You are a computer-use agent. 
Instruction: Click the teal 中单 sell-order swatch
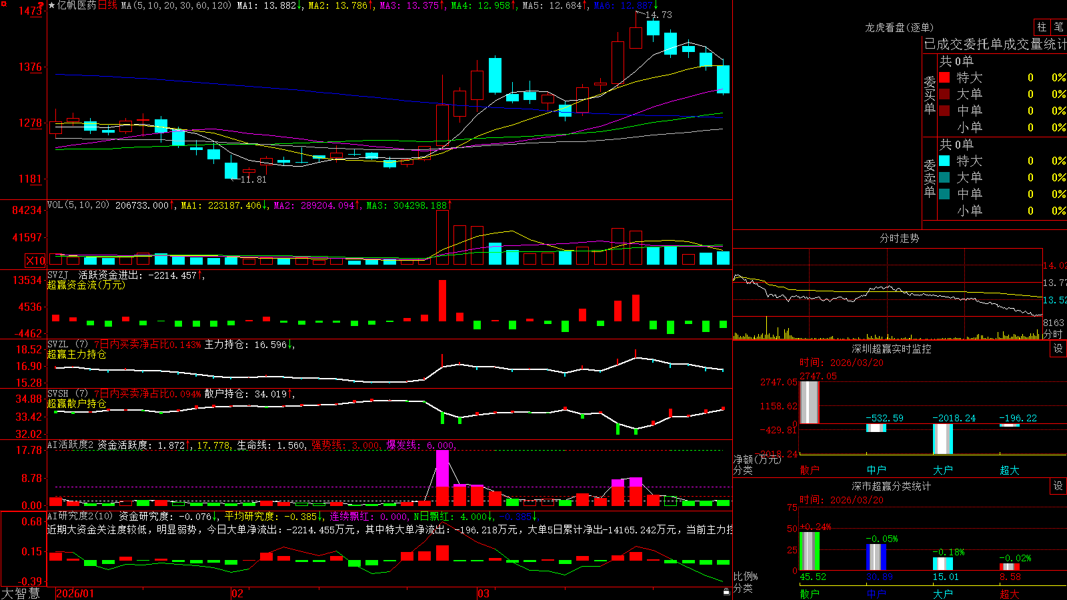coord(944,194)
